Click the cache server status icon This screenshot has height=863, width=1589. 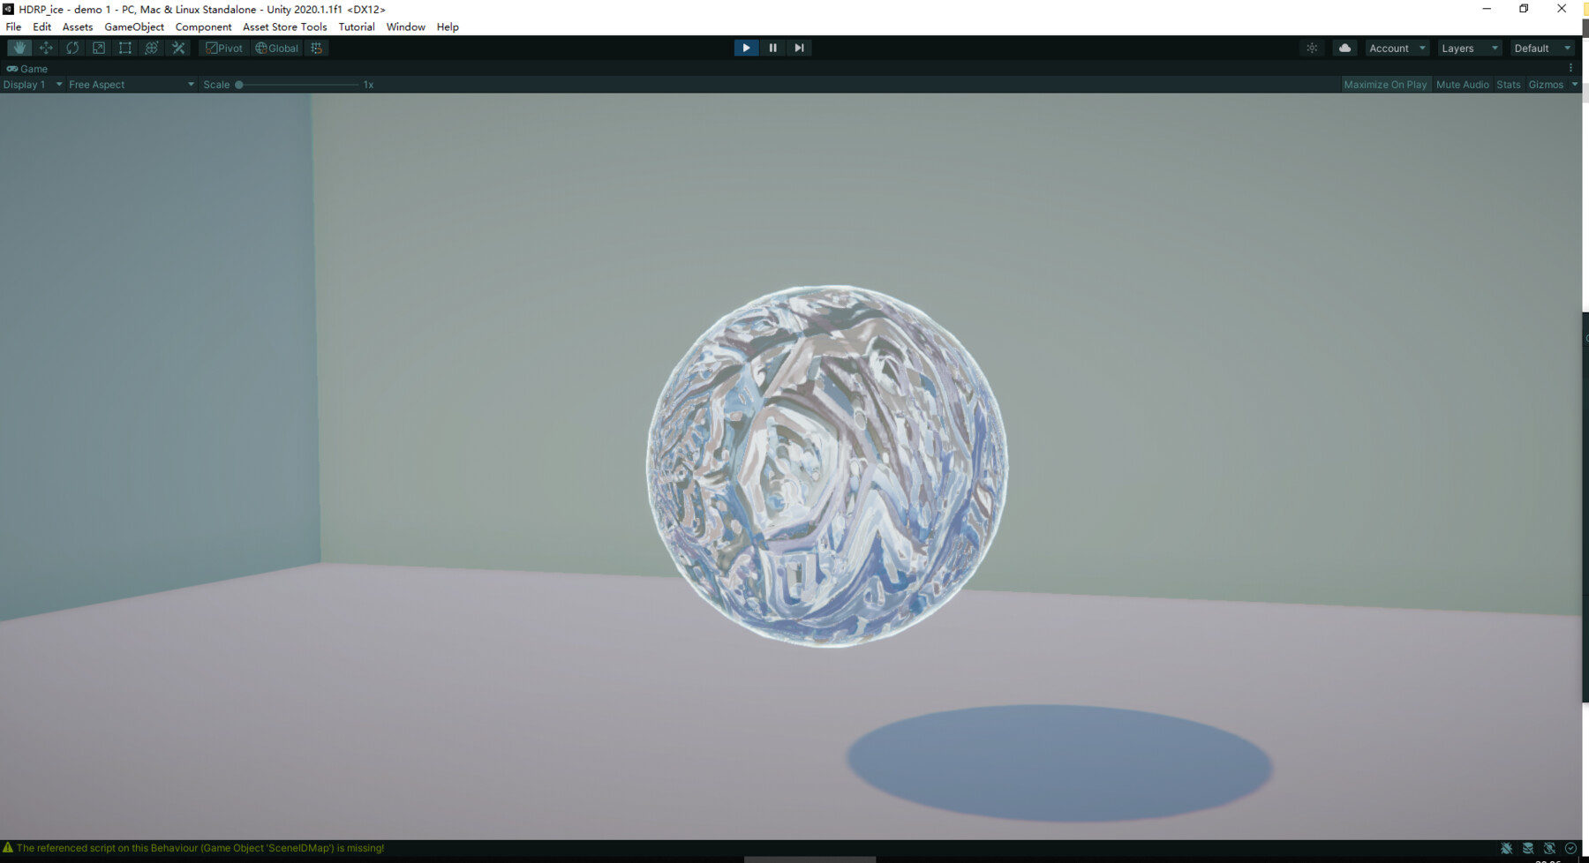[1528, 848]
